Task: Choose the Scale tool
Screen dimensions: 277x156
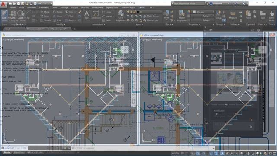Action: [57, 20]
